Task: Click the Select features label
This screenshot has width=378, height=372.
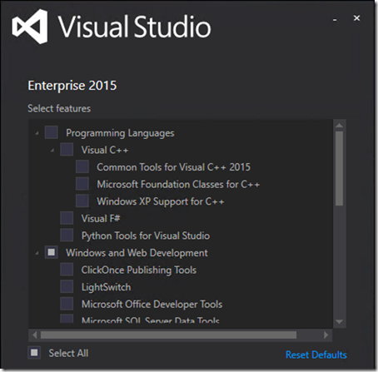Action: [x=59, y=108]
